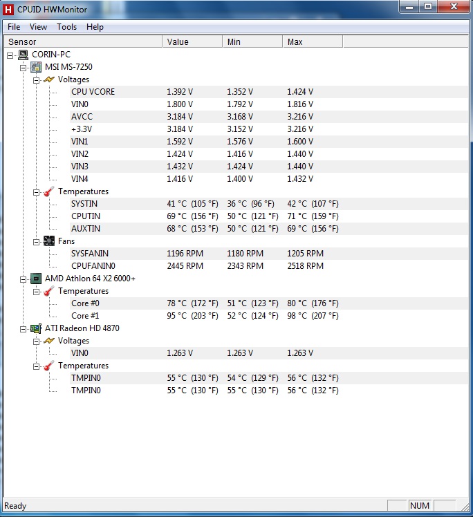Click the Athlon Temperatures thermometer icon

pos(49,291)
